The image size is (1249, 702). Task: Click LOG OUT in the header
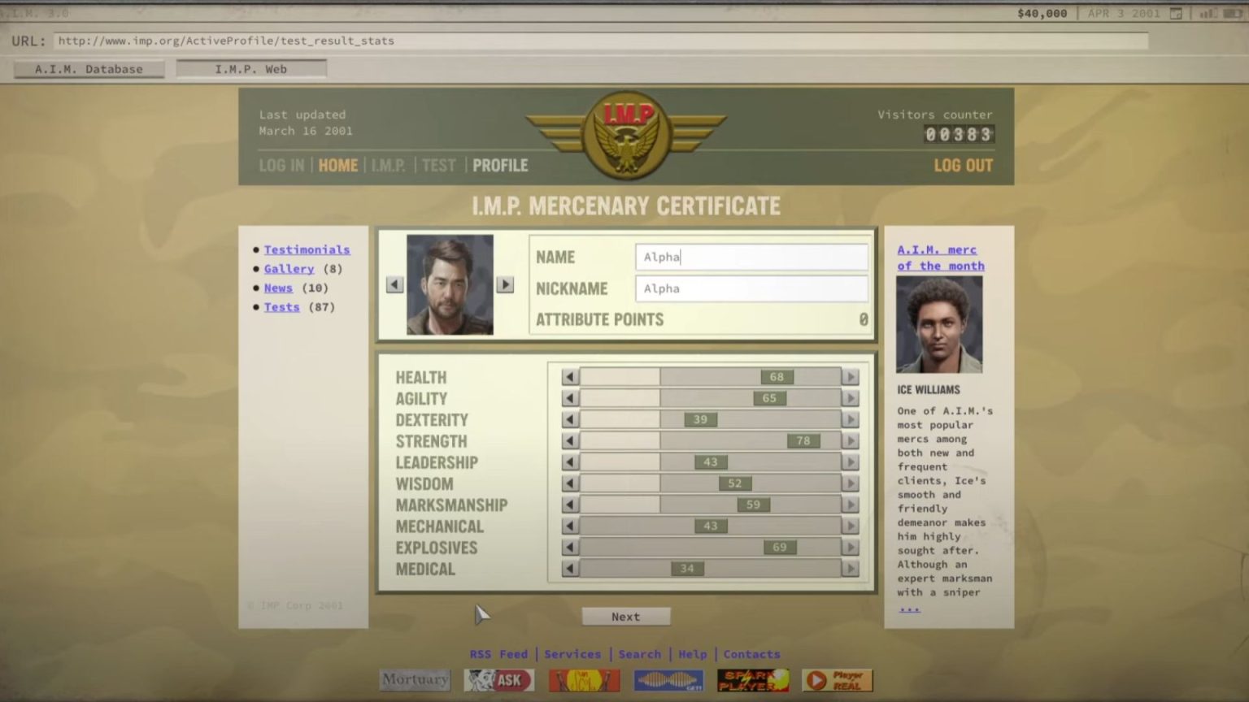coord(963,166)
